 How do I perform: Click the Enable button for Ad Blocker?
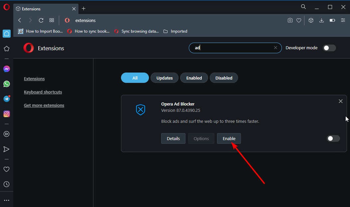229,138
